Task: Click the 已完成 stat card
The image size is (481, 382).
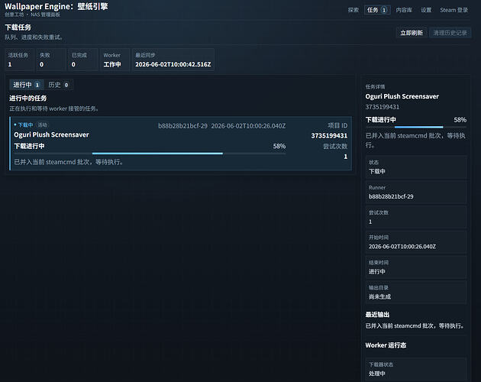Action: click(82, 60)
